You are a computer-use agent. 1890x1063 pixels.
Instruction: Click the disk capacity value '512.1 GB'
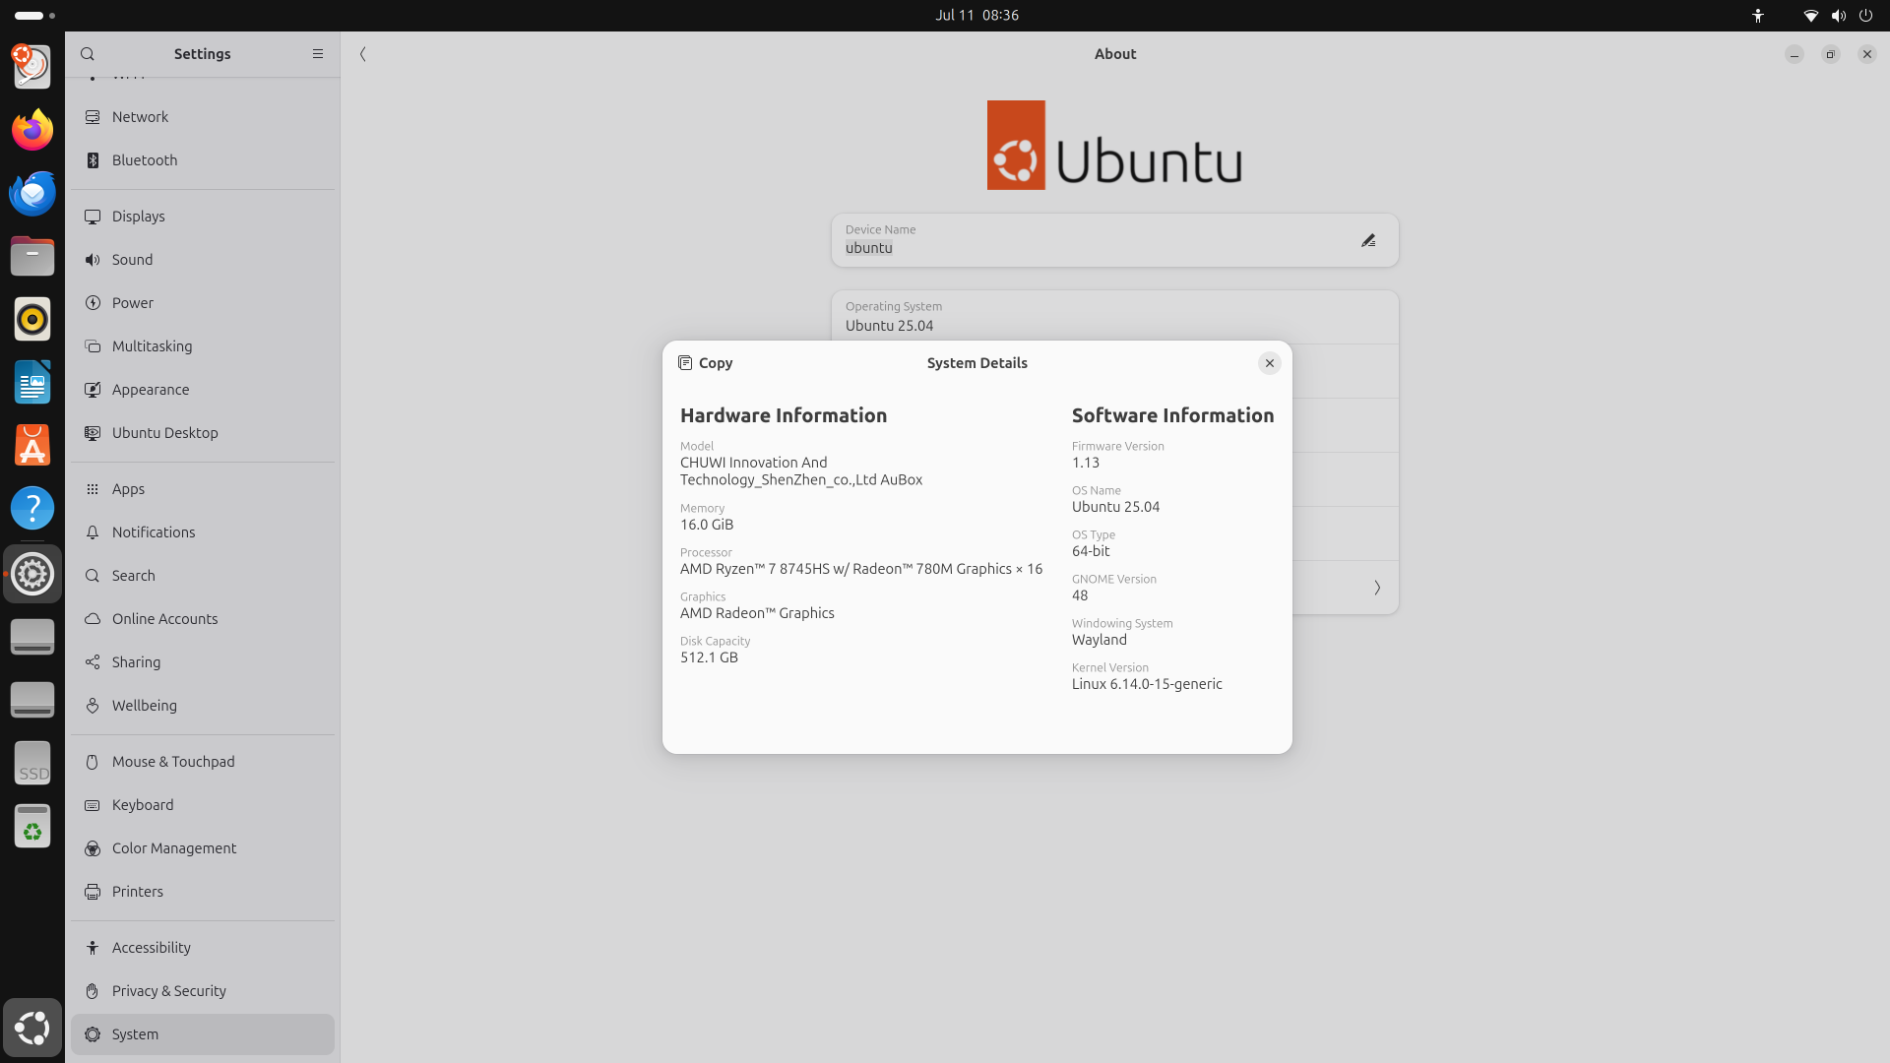[709, 657]
